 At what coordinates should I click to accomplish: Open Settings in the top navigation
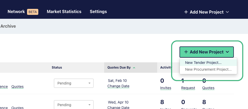tap(98, 12)
